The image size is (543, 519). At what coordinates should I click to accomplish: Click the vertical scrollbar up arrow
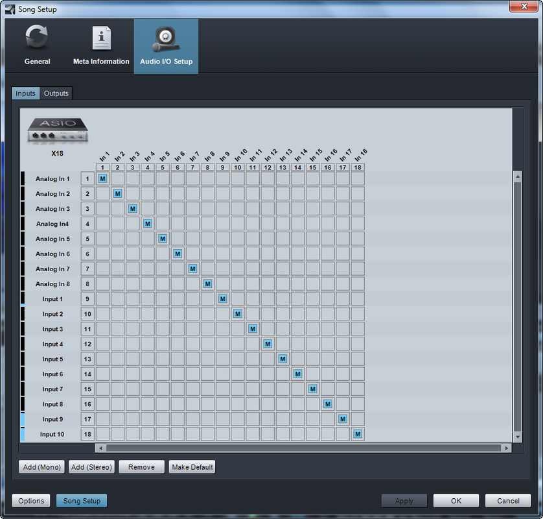(x=518, y=176)
